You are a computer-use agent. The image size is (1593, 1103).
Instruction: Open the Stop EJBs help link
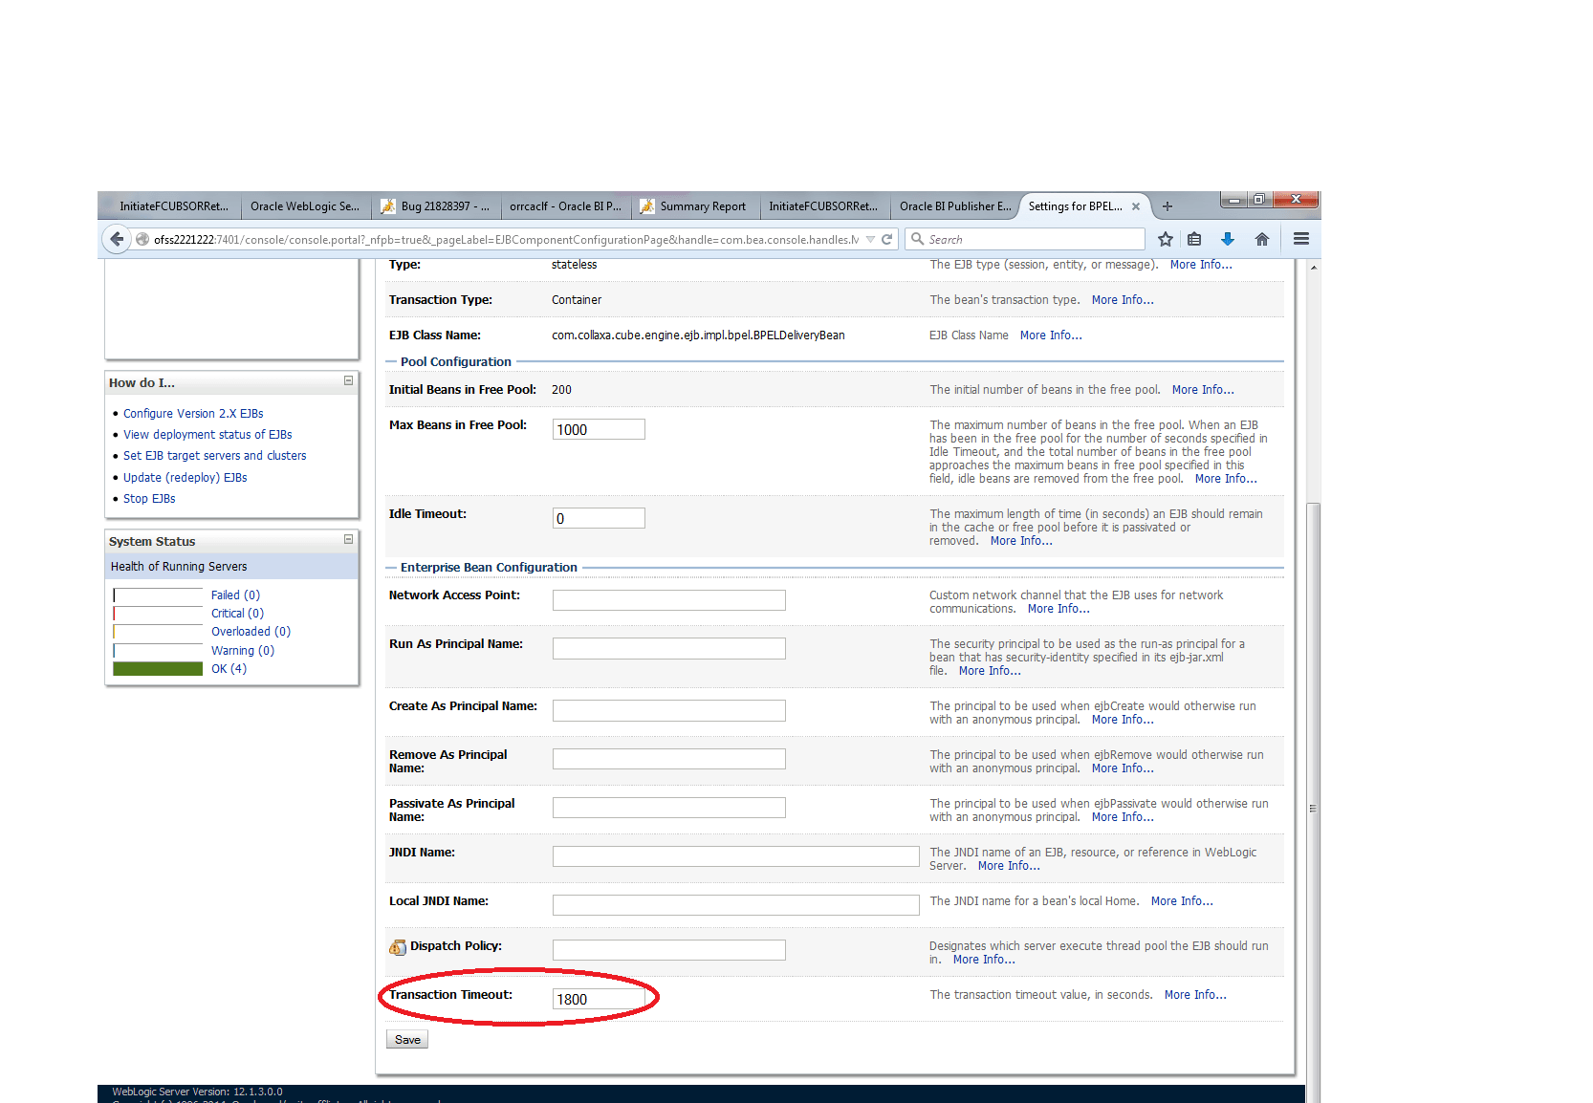[149, 499]
